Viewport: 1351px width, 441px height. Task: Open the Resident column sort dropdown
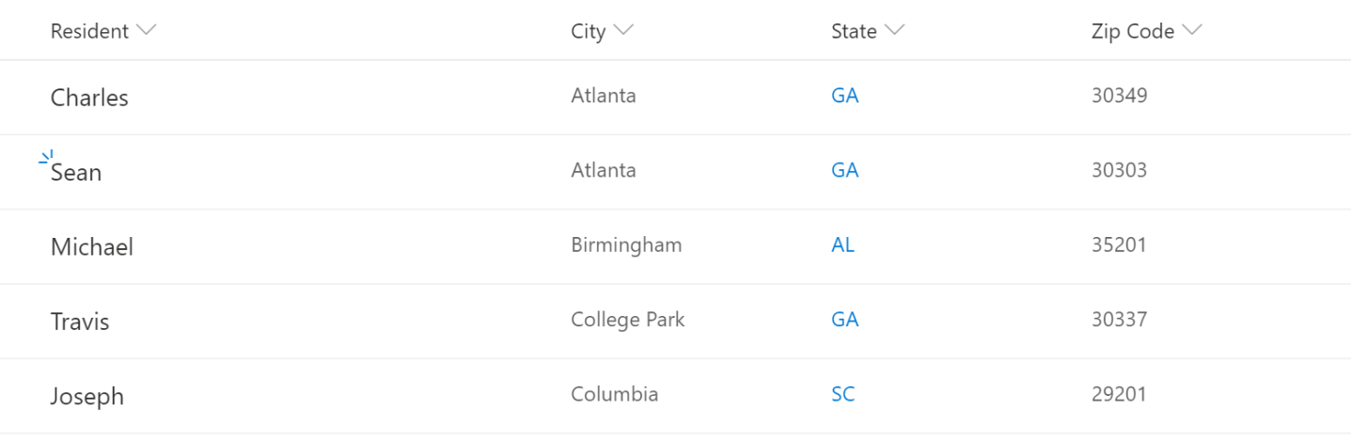tap(146, 31)
